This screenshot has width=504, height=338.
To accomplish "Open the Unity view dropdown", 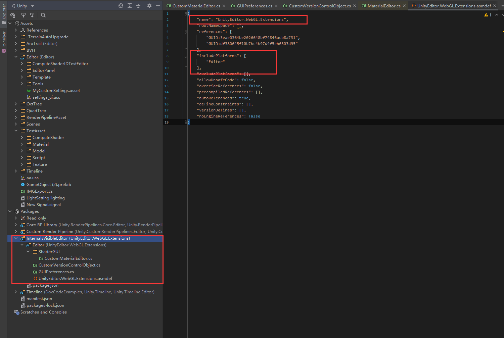I will click(x=23, y=6).
